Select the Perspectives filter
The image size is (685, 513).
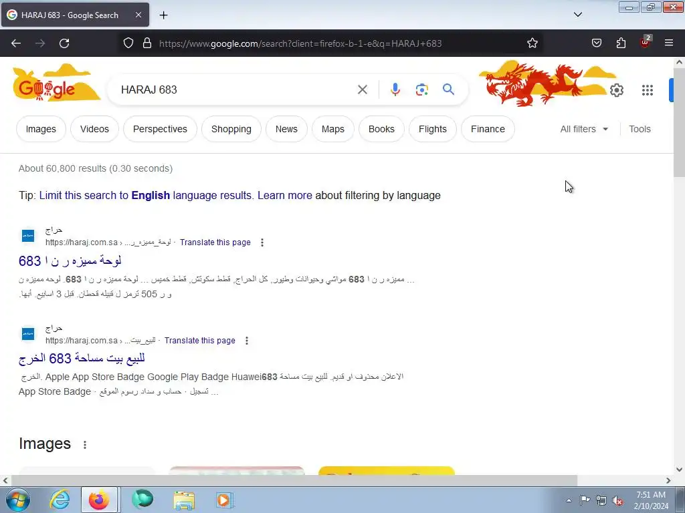click(160, 129)
